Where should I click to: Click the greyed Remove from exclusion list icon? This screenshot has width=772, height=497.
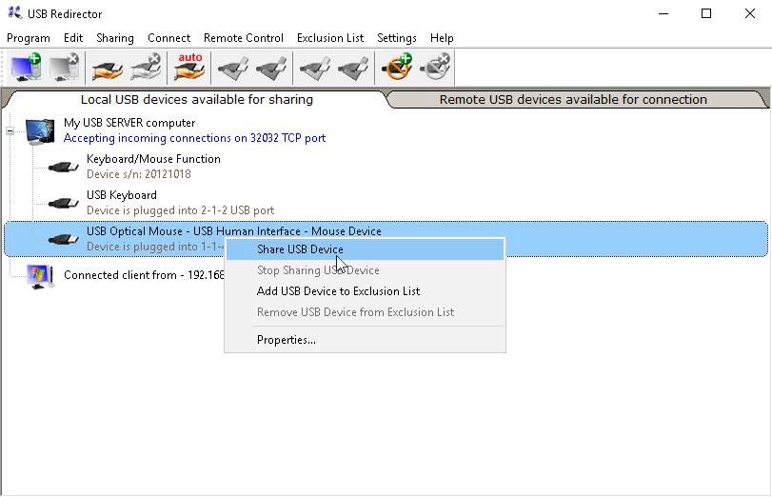[x=435, y=67]
